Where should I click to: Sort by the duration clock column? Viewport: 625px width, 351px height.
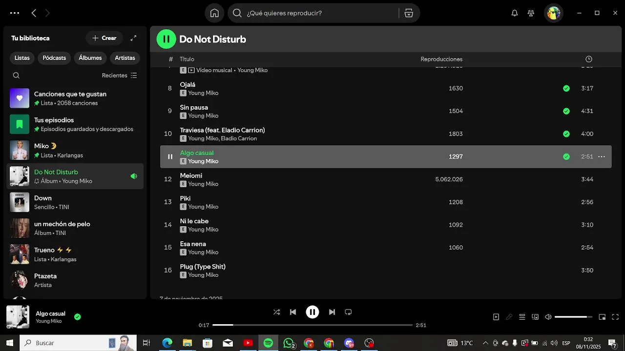[x=589, y=59]
